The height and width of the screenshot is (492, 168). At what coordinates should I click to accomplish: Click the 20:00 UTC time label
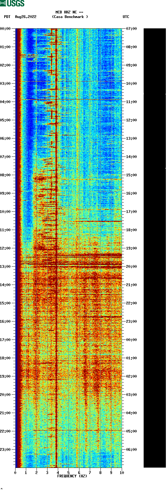coord(131,267)
